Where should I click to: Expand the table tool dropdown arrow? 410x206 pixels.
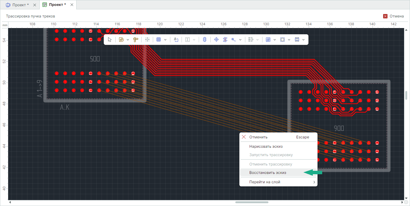tap(165, 40)
